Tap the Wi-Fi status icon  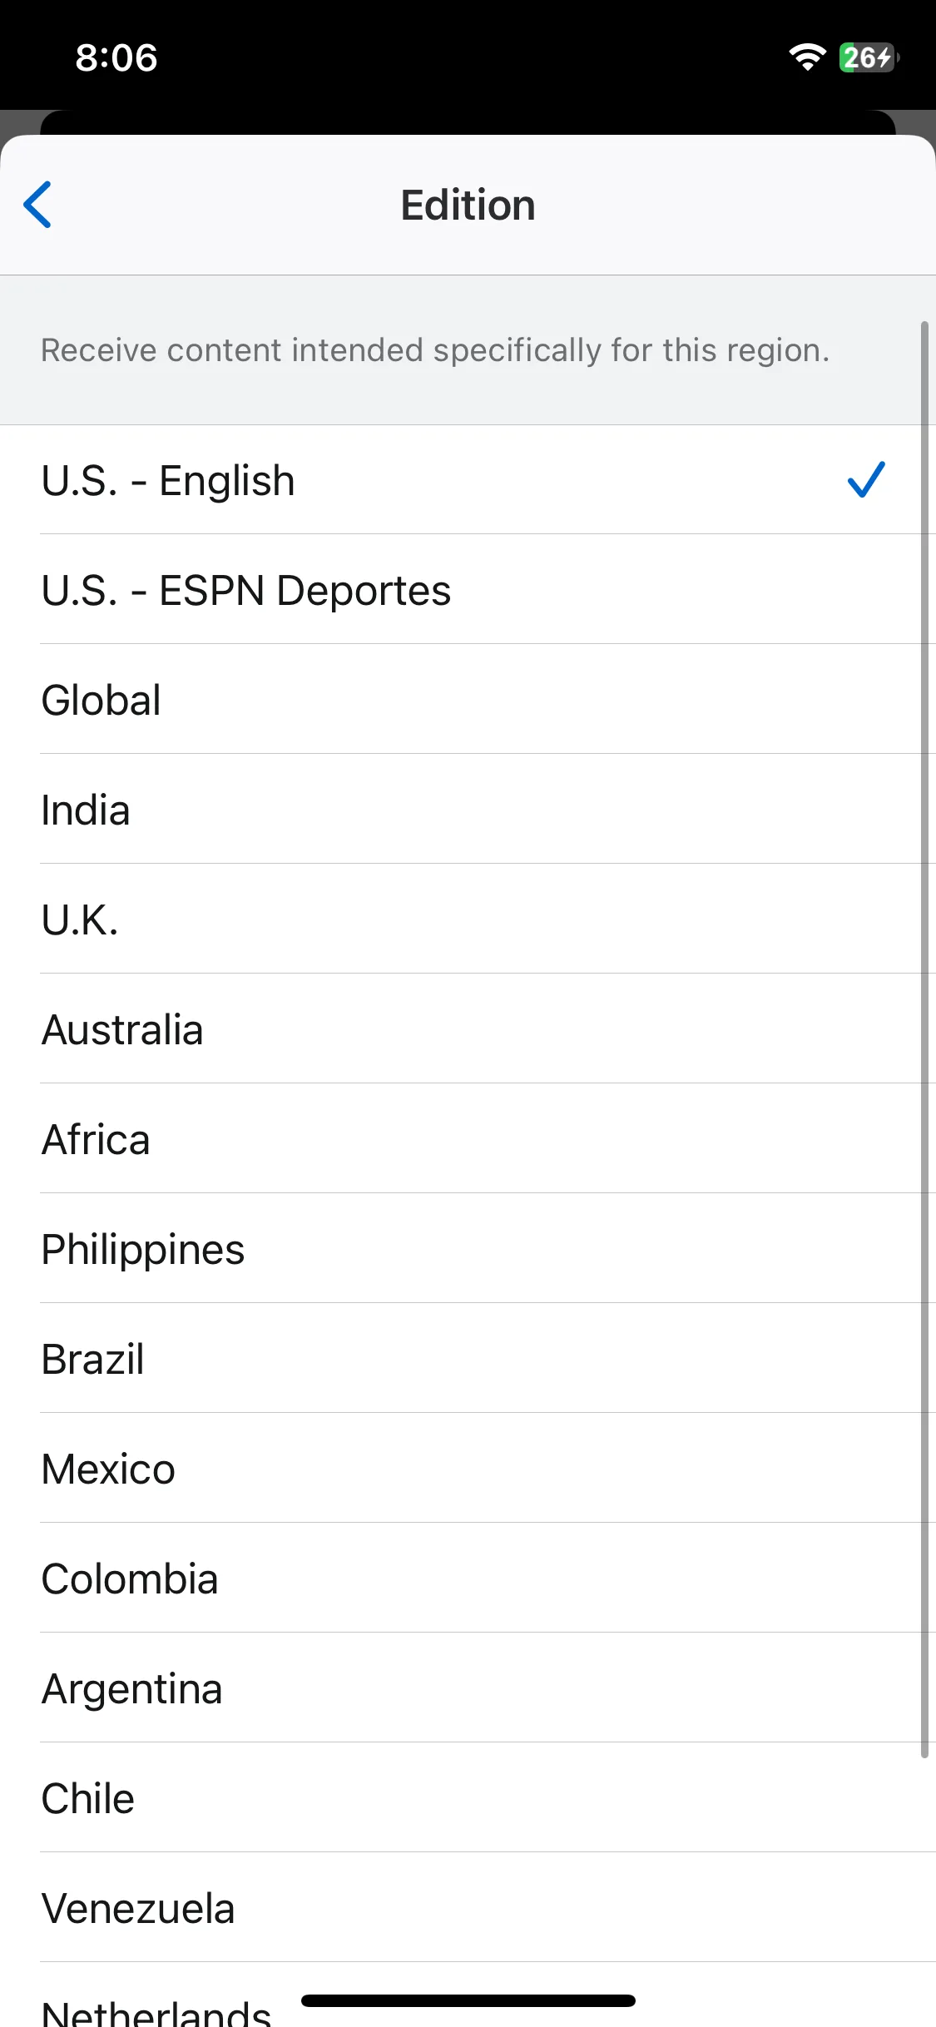pyautogui.click(x=807, y=57)
